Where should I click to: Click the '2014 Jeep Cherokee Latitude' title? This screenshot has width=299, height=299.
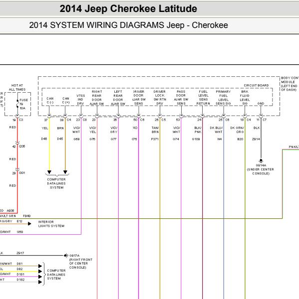(x=128, y=9)
